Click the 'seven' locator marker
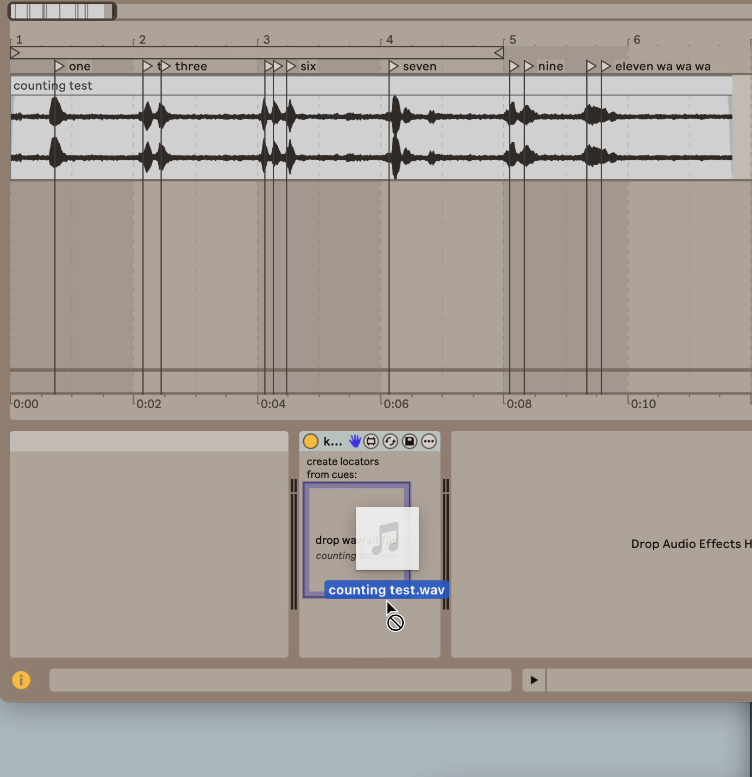This screenshot has width=752, height=777. coord(394,66)
